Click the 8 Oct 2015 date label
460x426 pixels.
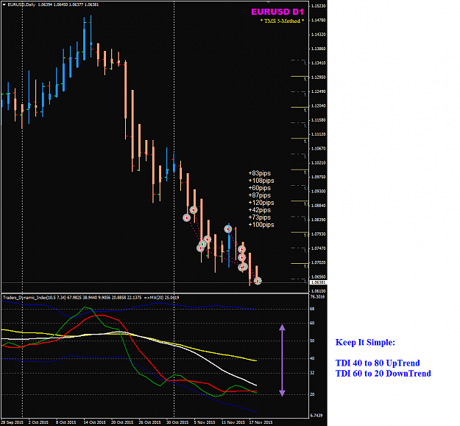pyautogui.click(x=66, y=422)
